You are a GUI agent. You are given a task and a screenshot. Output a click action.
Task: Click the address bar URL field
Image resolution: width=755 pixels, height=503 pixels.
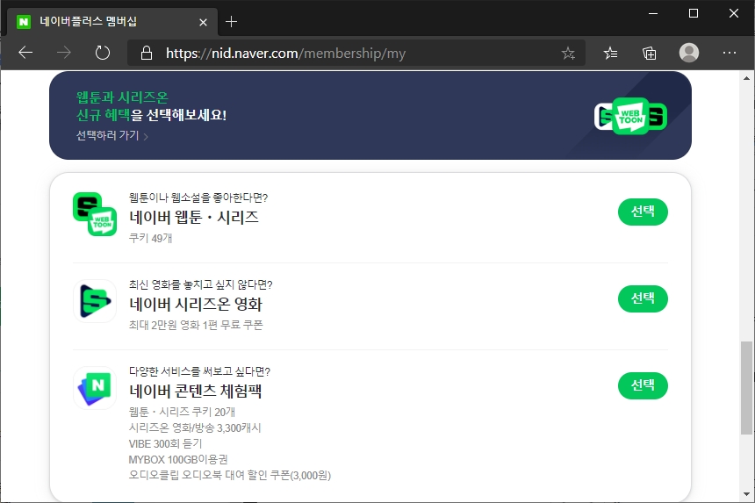(356, 53)
